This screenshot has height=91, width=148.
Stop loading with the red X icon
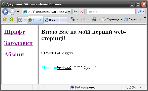82,12
